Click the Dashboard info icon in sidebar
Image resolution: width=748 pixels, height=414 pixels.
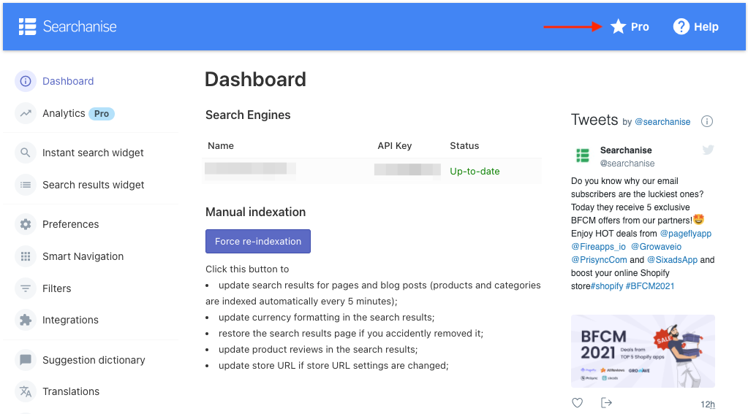click(26, 81)
